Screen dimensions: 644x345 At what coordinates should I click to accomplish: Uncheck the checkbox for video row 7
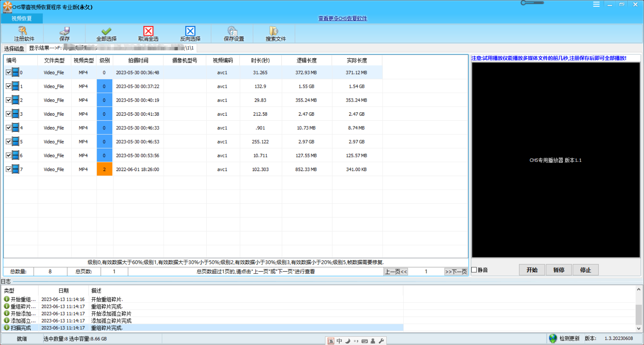click(x=8, y=169)
